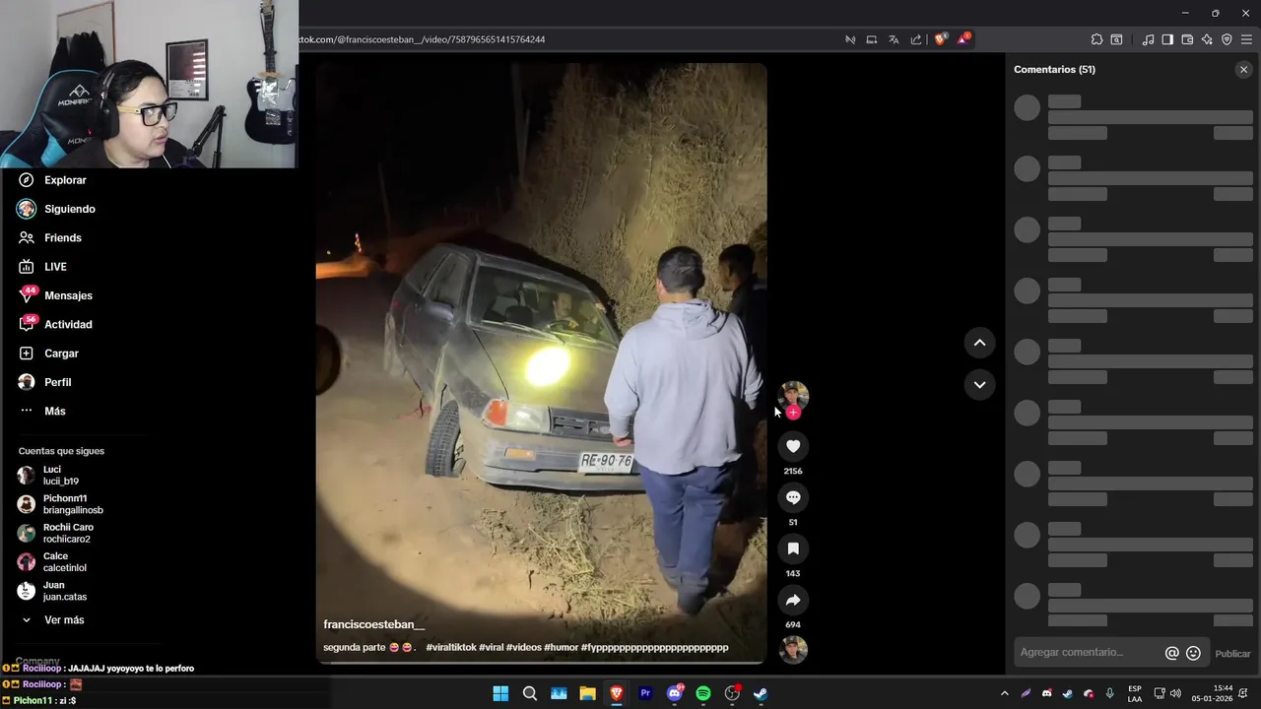Screen dimensions: 1261x709
Task: Open Brave Rewards triangle icon
Action: tap(963, 39)
